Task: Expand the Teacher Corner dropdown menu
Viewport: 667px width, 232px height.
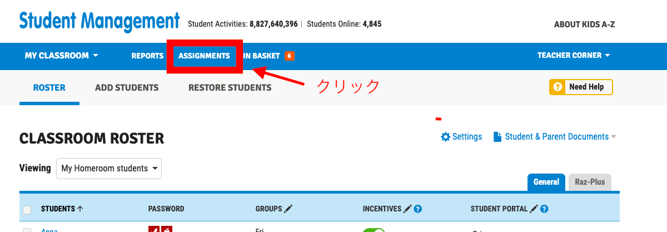Action: [x=574, y=56]
